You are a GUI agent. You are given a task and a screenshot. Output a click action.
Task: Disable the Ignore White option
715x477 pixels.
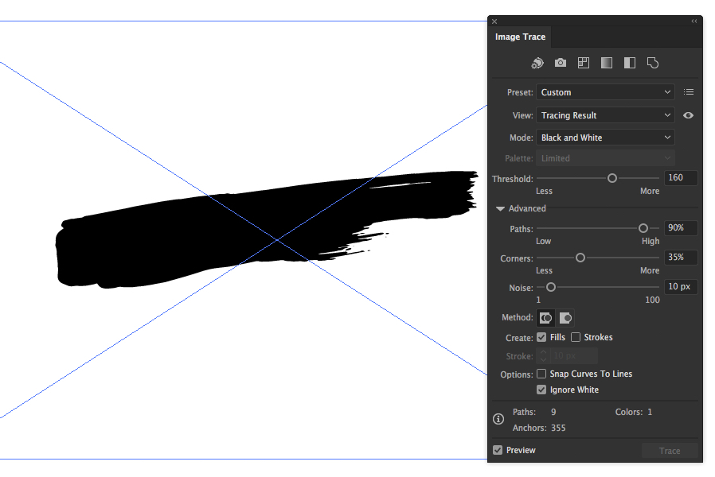point(541,390)
